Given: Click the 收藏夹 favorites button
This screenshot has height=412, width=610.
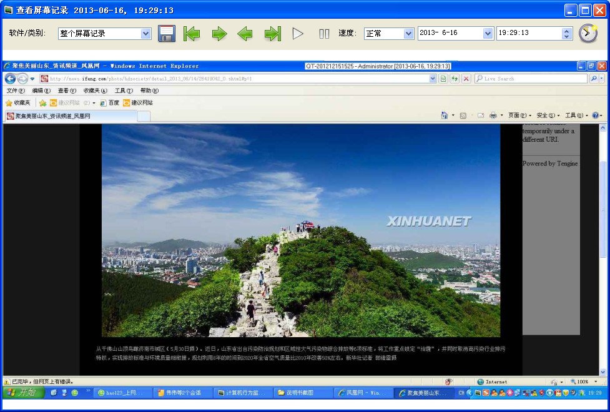Looking at the screenshot, I should pyautogui.click(x=17, y=103).
